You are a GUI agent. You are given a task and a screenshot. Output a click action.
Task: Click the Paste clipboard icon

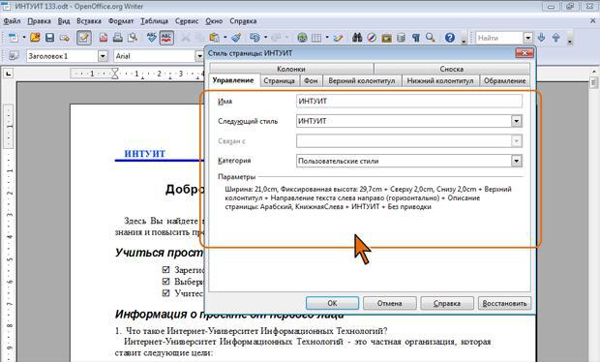pos(214,38)
